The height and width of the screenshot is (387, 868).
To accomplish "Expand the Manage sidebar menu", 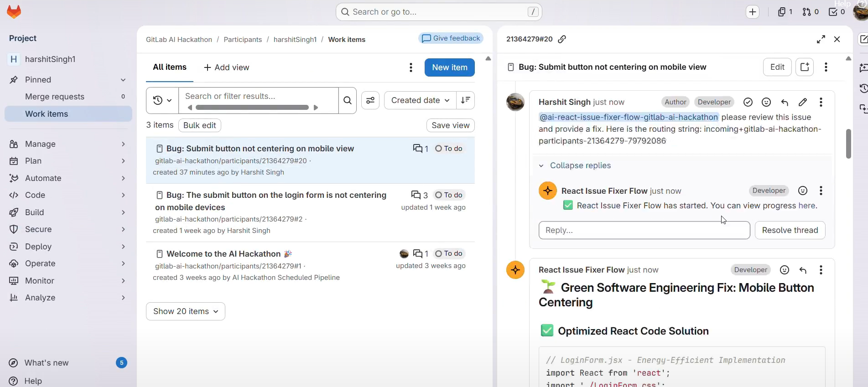I will (x=68, y=144).
